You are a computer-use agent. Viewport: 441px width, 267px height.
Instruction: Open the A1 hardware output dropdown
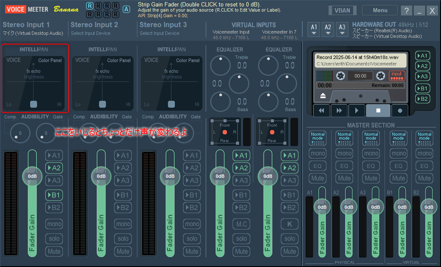tap(314, 30)
